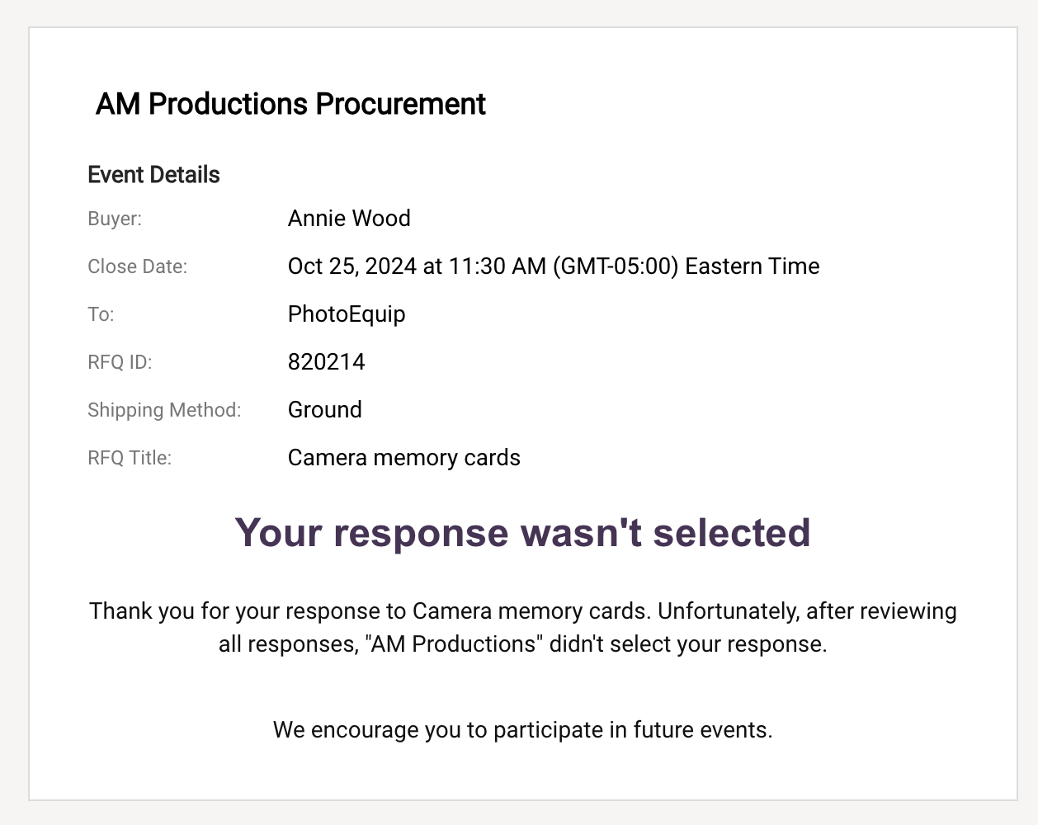This screenshot has height=825, width=1038.
Task: Select RFQ title Camera memory cards
Action: point(404,458)
